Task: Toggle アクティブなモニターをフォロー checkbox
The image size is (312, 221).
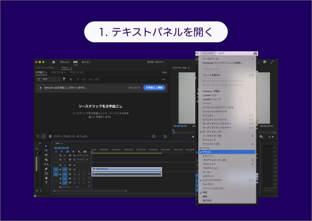Action: [50, 136]
